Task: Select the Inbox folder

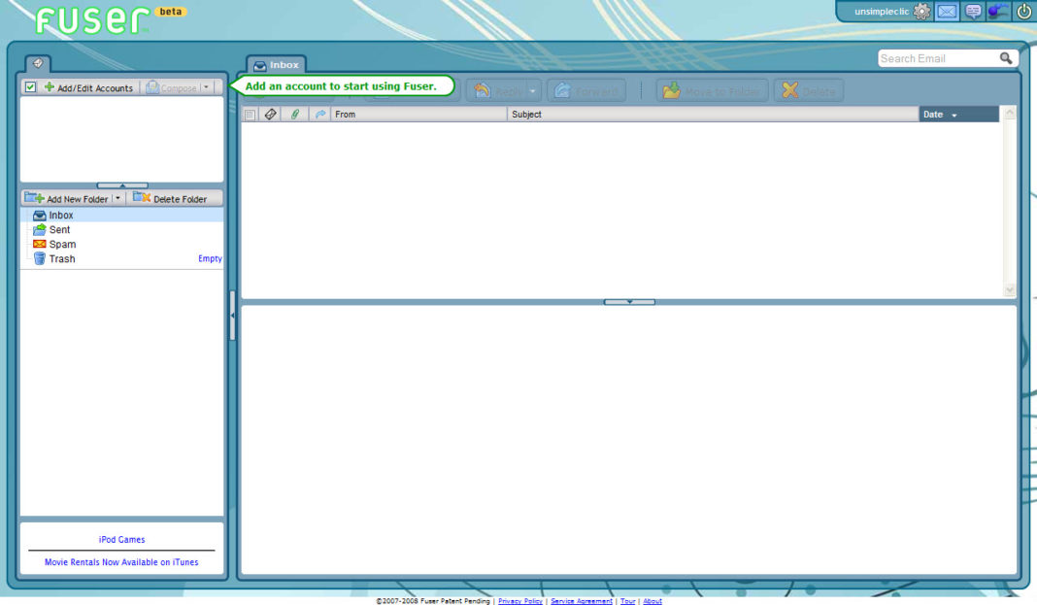Action: (x=121, y=215)
